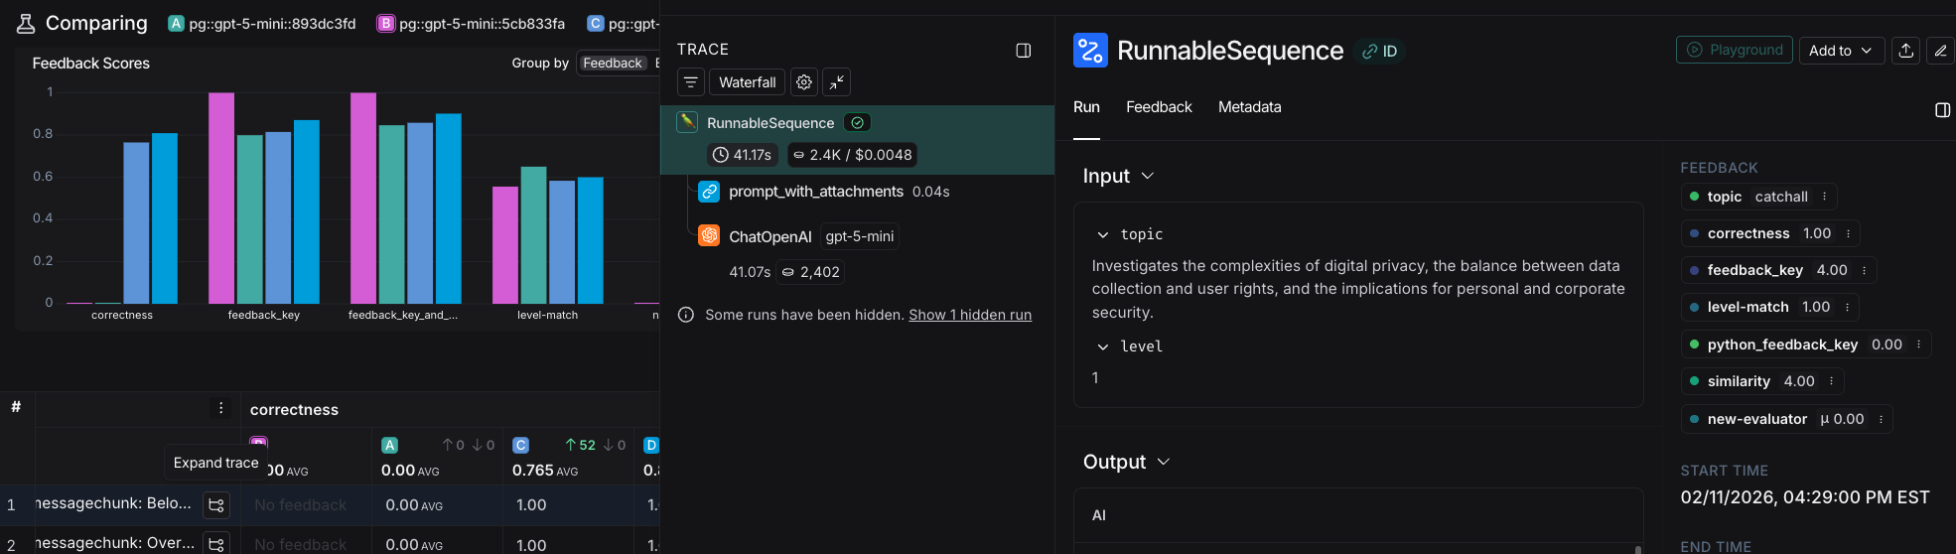This screenshot has width=1956, height=554.
Task: Click the ChatOpenAI orange icon
Action: pos(709,235)
